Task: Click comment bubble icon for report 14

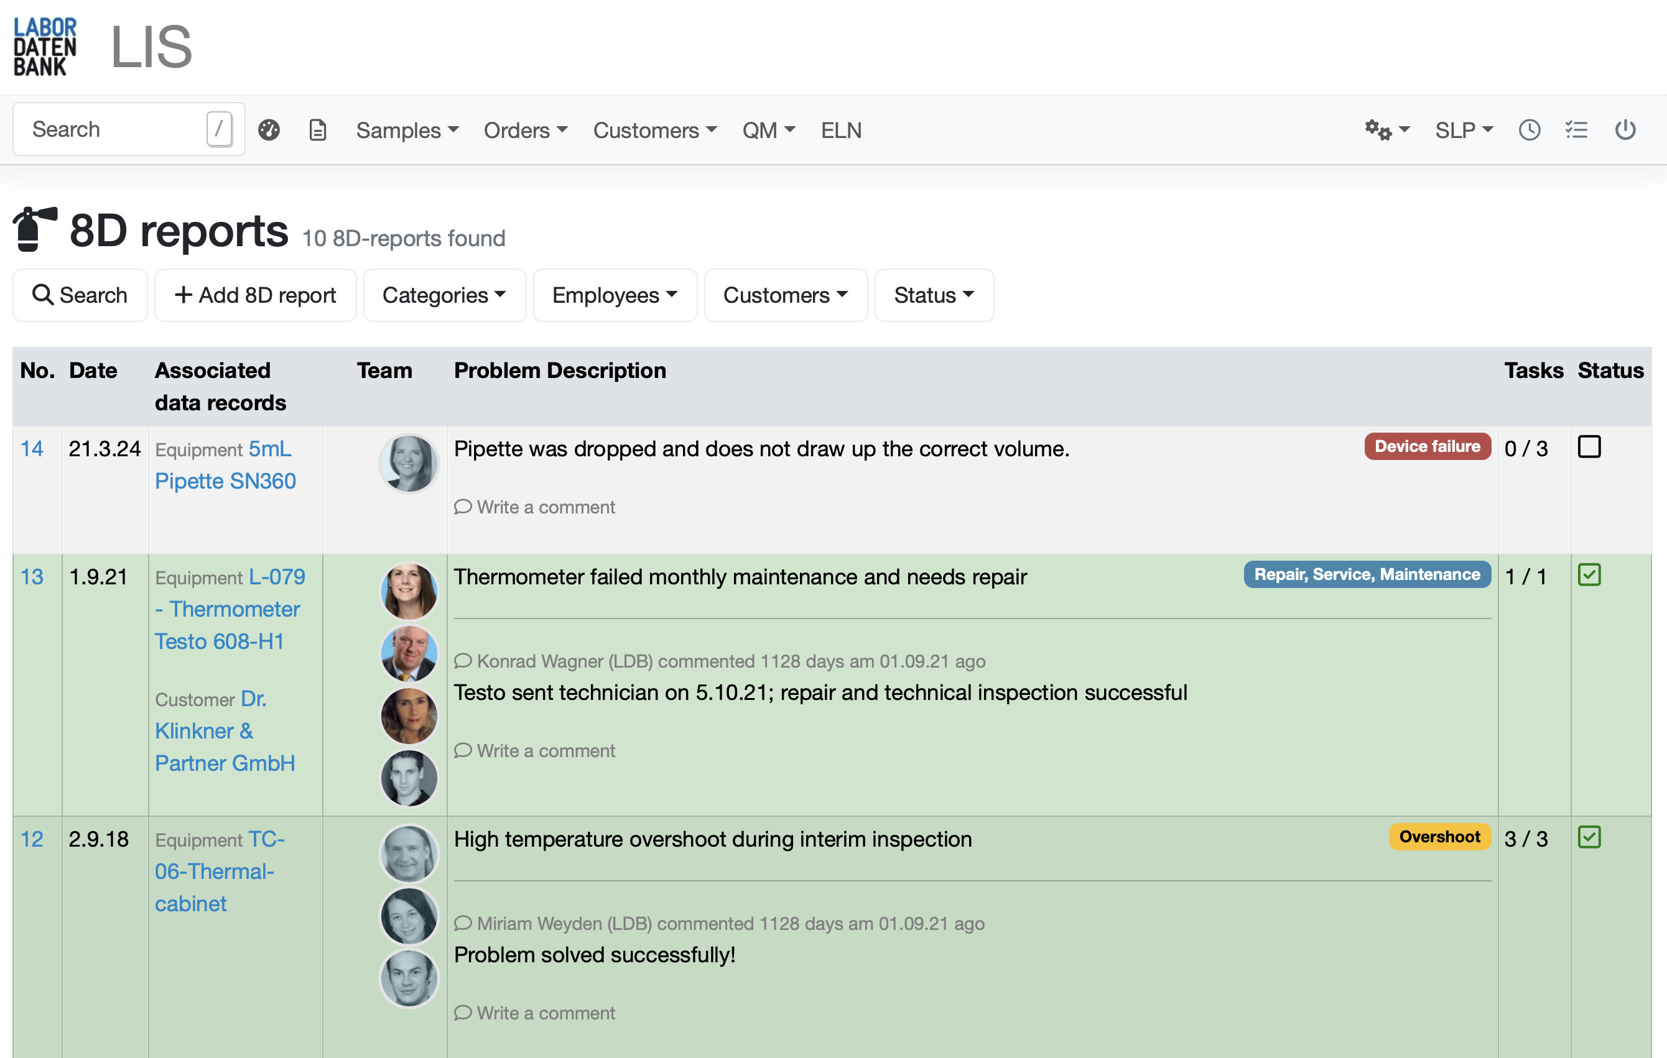Action: click(462, 507)
